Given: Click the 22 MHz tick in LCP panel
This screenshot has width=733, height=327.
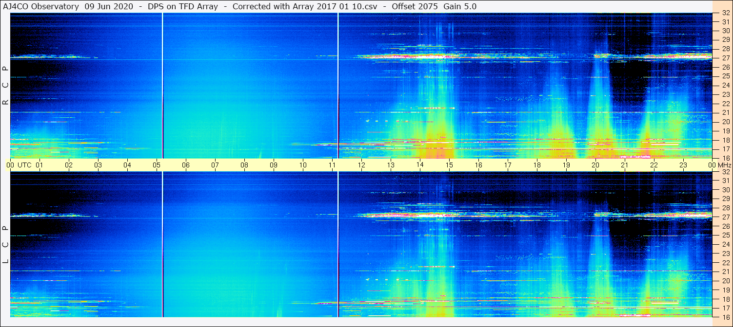Looking at the screenshot, I should point(725,263).
